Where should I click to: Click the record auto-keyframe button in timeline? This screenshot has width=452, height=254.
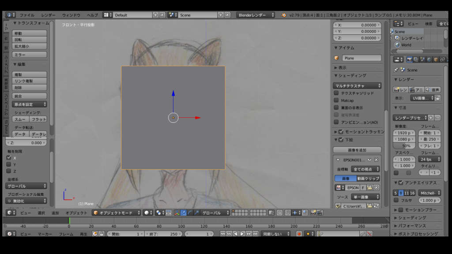pyautogui.click(x=299, y=234)
